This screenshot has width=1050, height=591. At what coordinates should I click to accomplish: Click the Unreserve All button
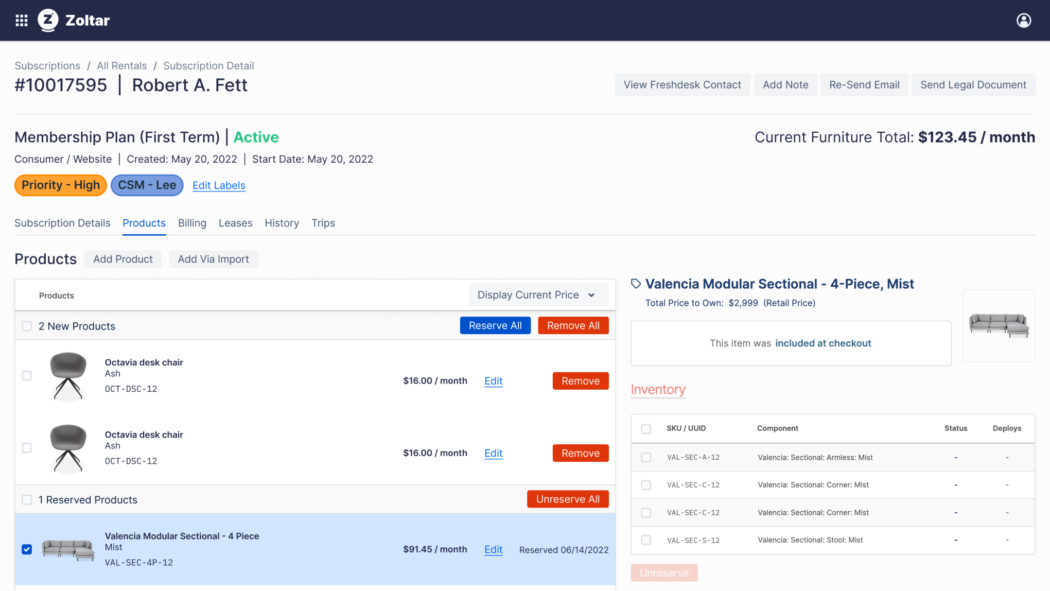[x=568, y=498]
